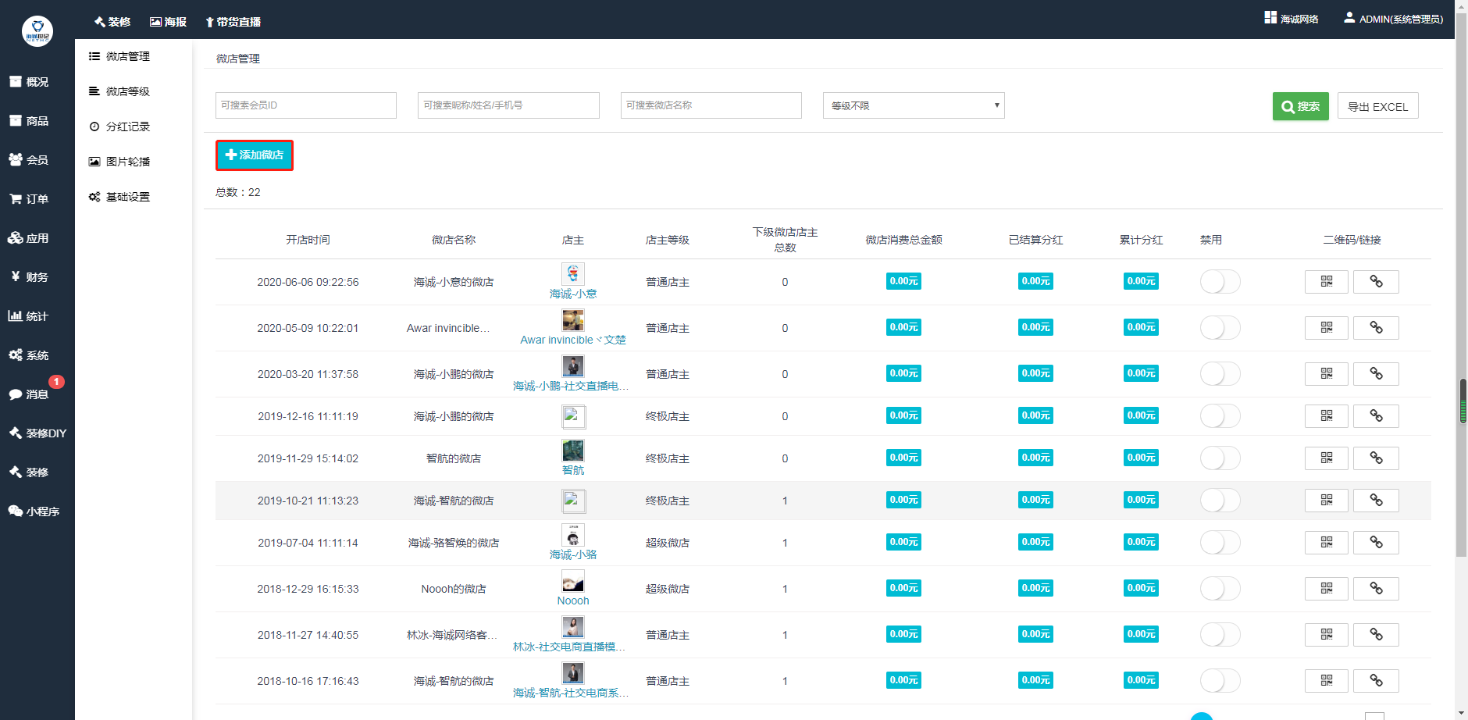Open the 海诚网络 menu in header

click(1292, 19)
